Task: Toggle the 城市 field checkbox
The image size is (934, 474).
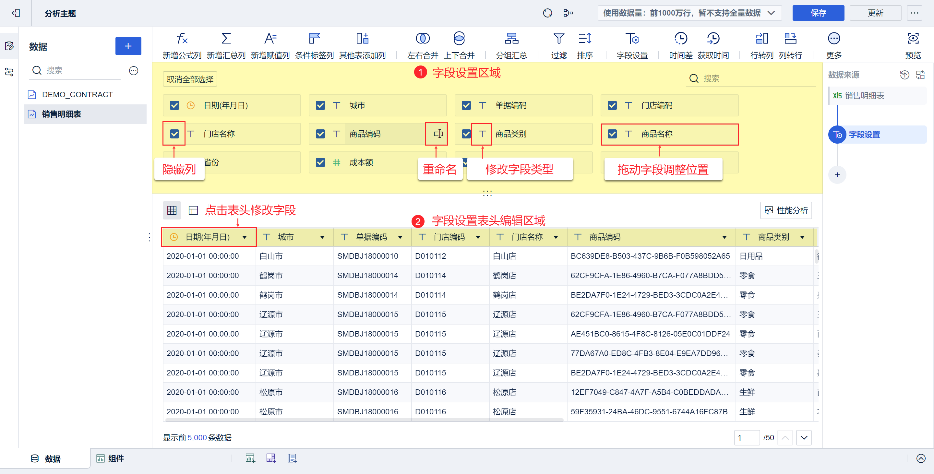Action: pos(320,105)
